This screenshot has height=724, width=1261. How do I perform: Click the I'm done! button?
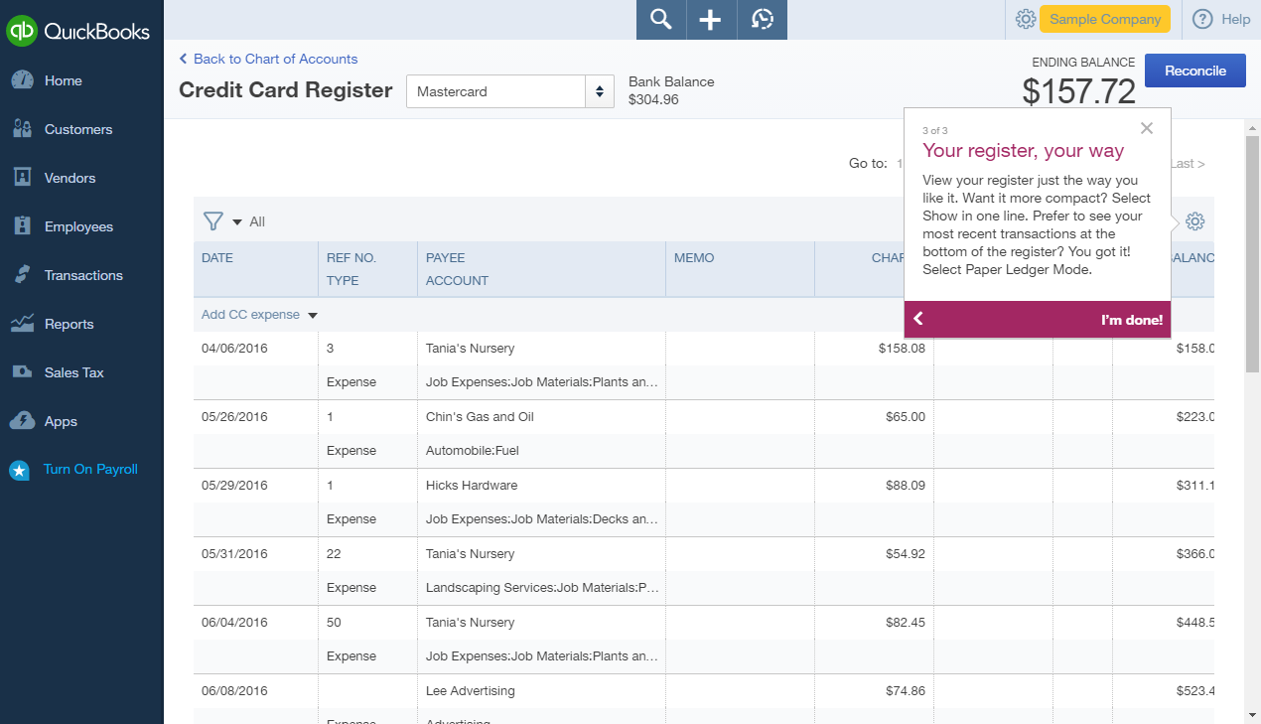pyautogui.click(x=1132, y=320)
